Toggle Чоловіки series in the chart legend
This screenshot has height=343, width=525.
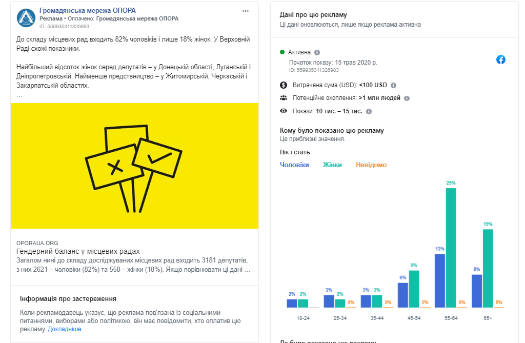pos(294,165)
